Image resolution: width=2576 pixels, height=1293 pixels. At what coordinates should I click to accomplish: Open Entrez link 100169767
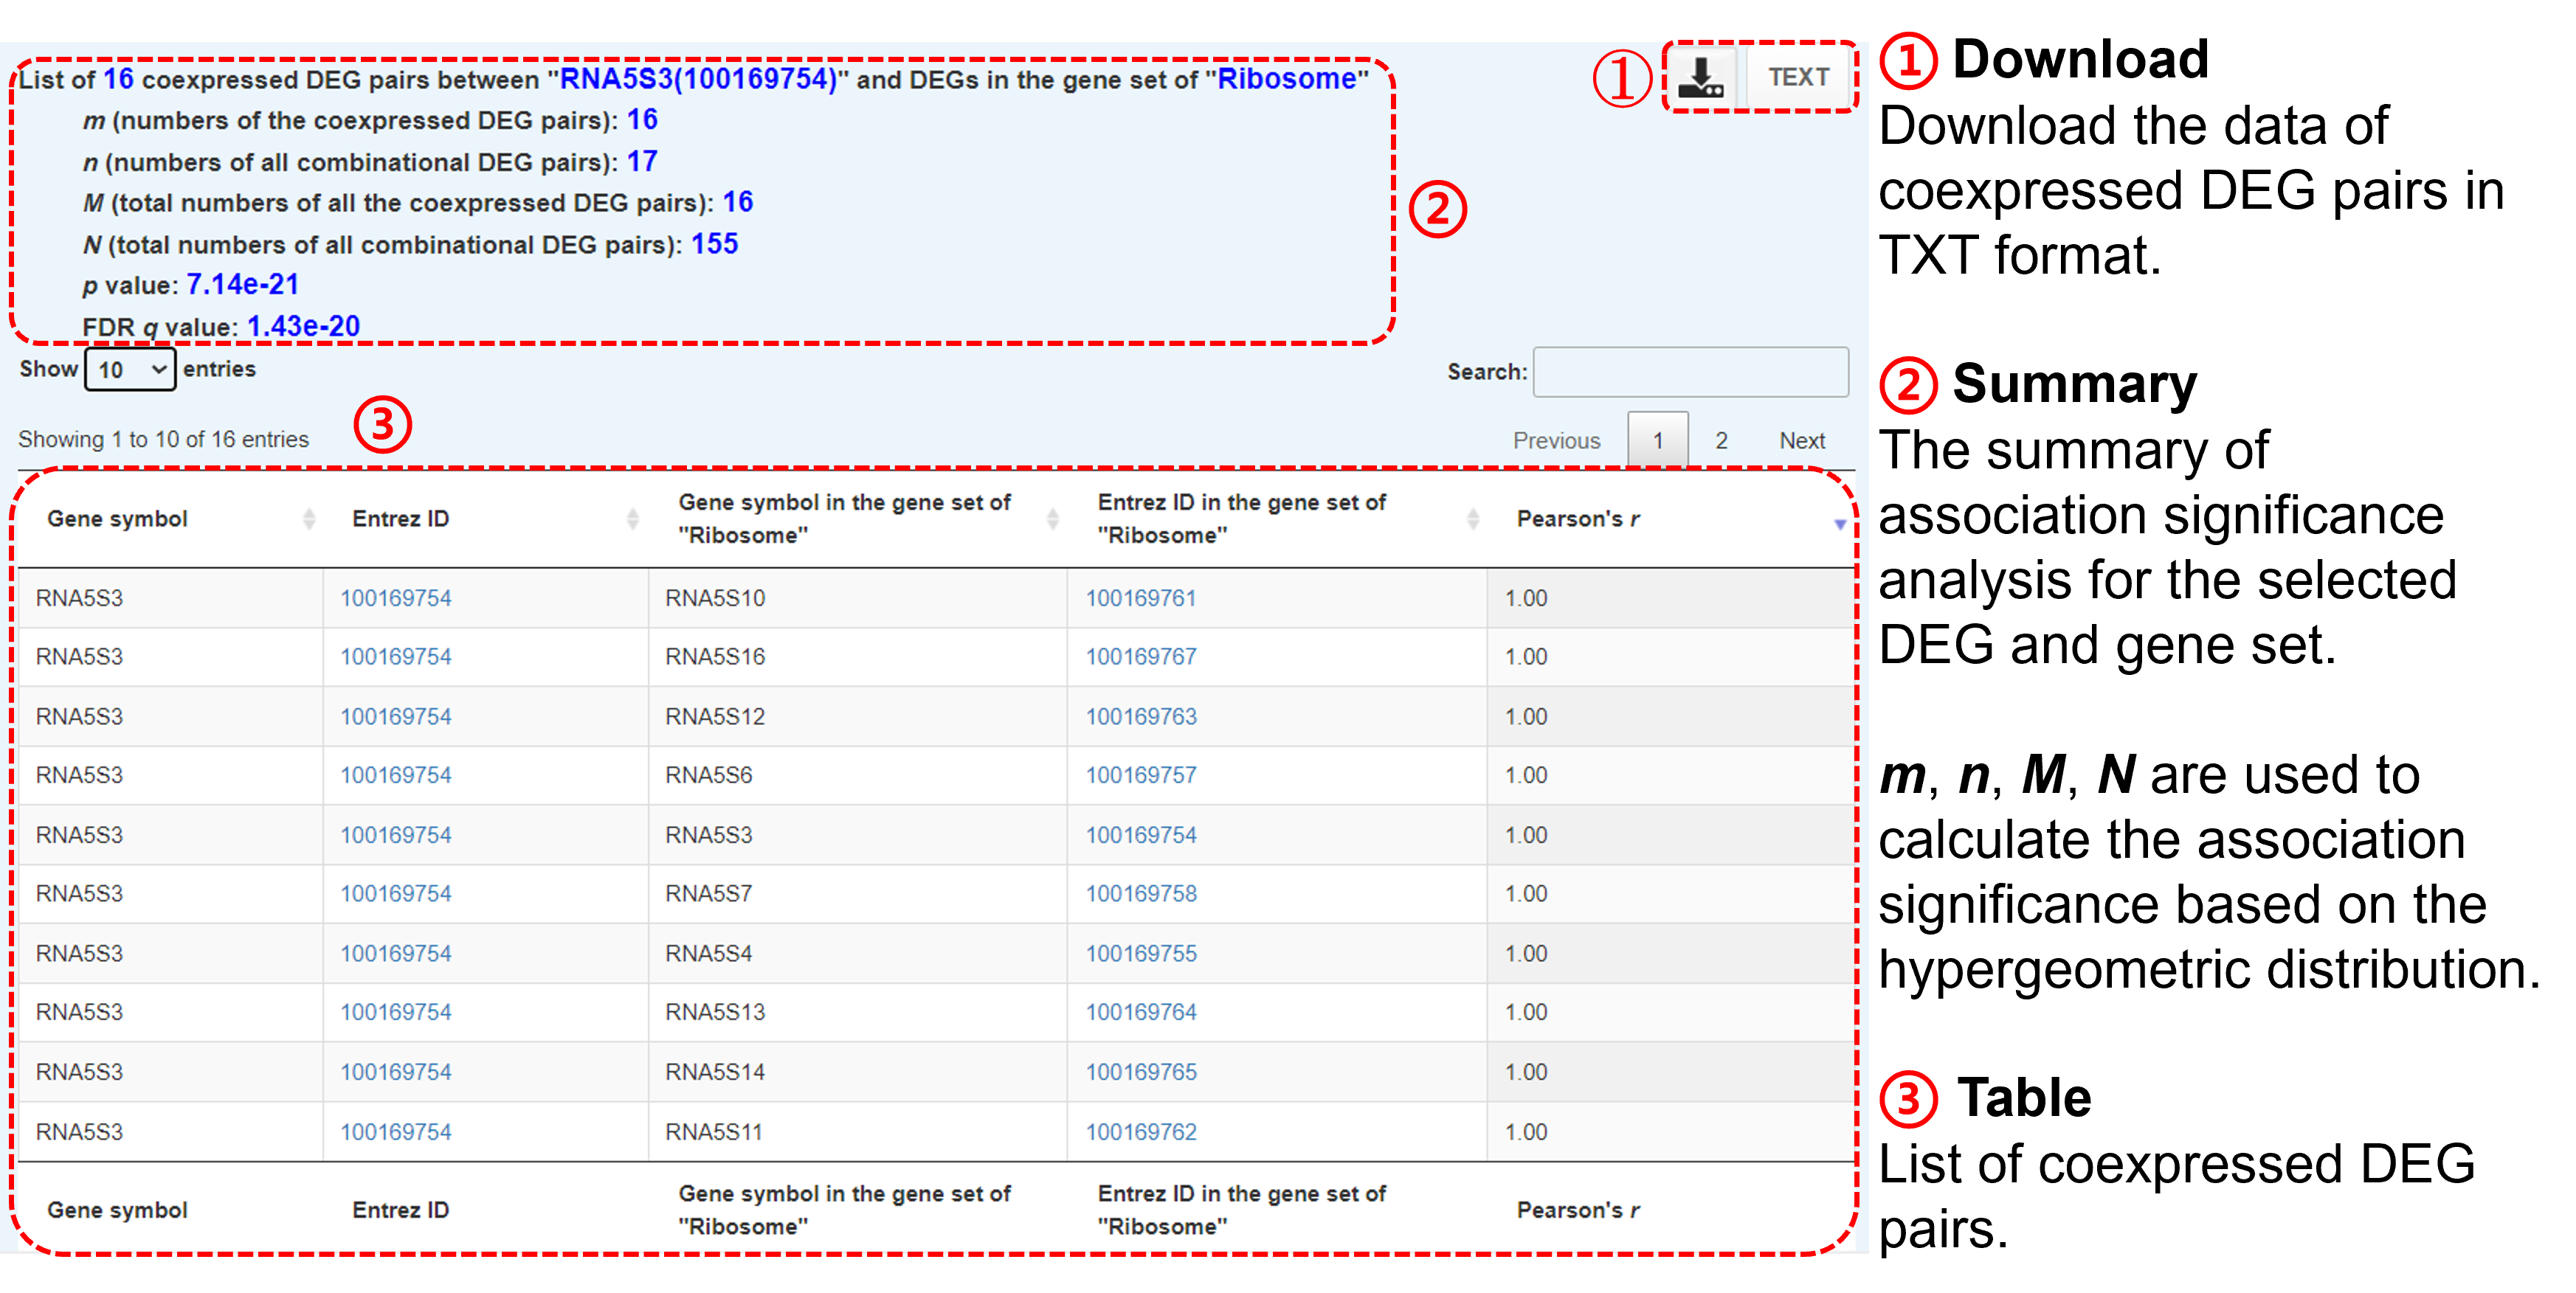[x=1140, y=657]
